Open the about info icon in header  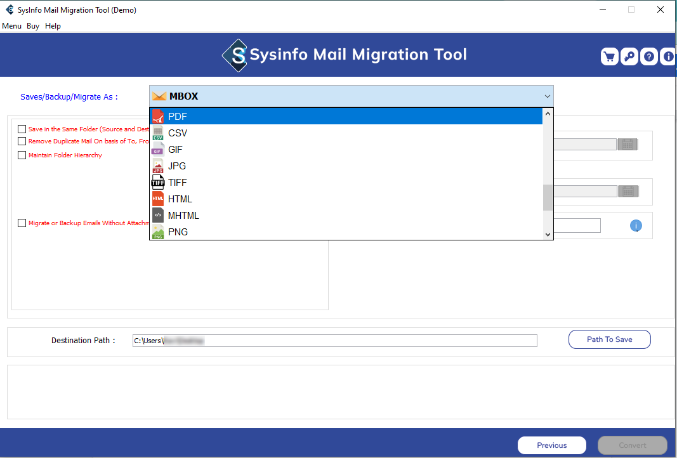(x=668, y=57)
